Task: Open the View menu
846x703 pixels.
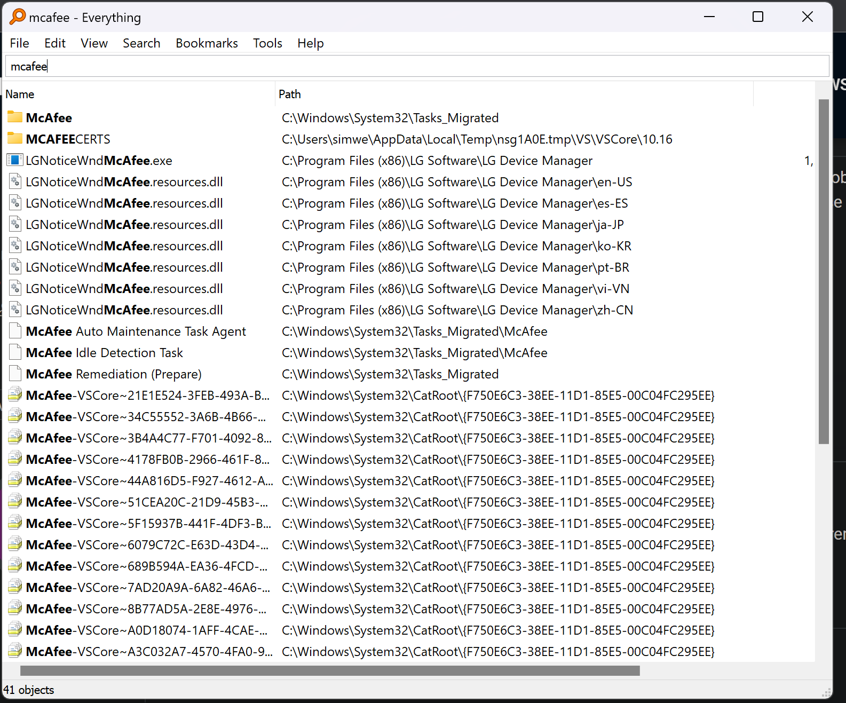Action: coord(94,43)
